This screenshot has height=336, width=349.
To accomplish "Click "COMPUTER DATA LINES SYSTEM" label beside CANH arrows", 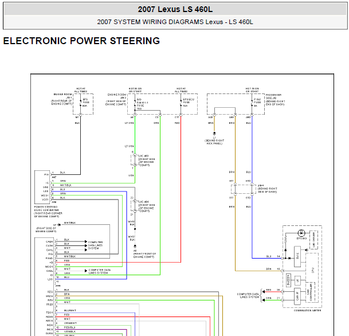I will point(96,245).
